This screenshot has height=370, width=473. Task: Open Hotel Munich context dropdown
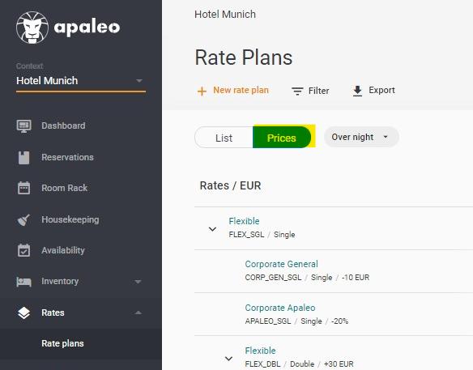(x=80, y=81)
